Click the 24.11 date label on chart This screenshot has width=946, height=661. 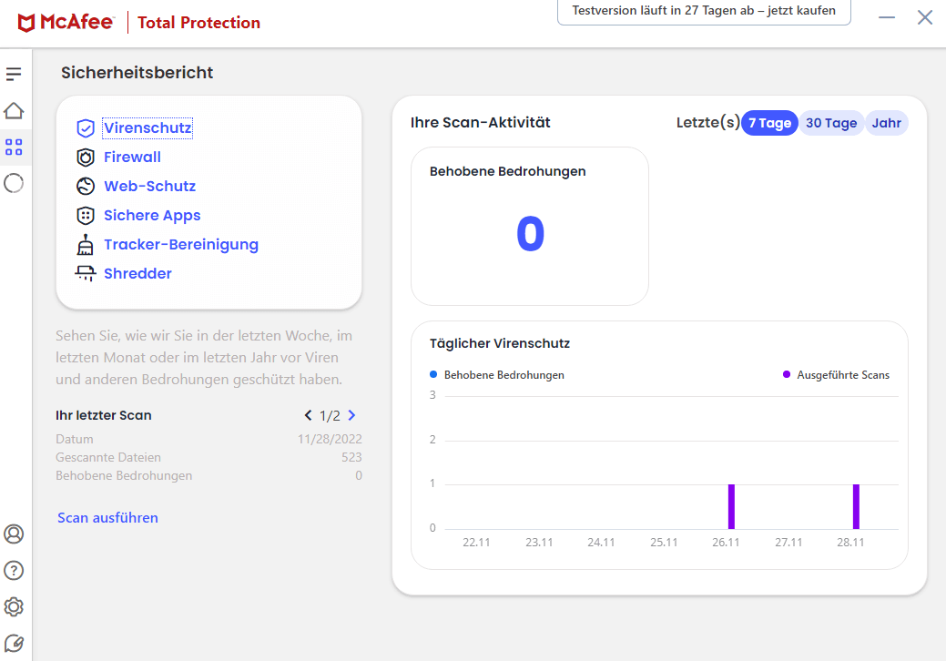[601, 543]
